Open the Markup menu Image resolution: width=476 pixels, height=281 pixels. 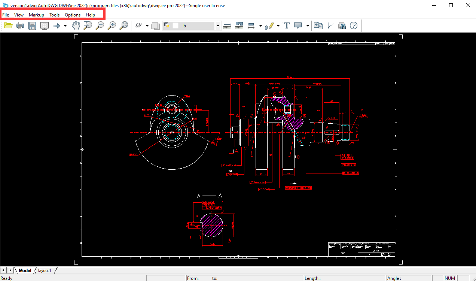point(36,15)
